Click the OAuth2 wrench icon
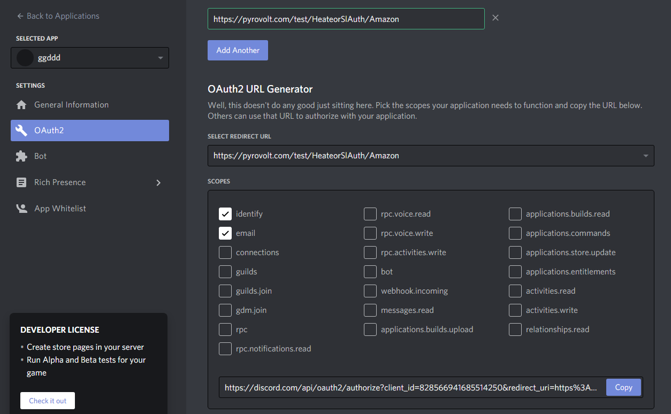 (21, 131)
